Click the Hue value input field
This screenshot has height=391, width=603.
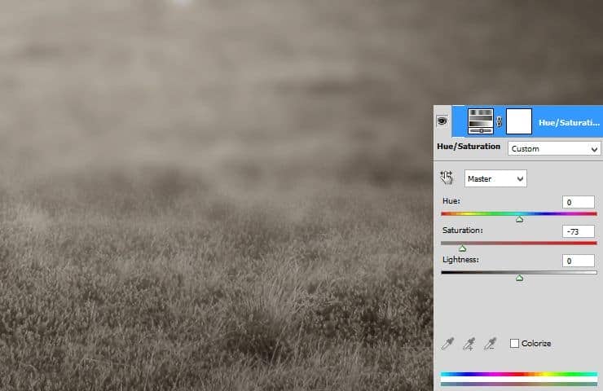pyautogui.click(x=578, y=202)
